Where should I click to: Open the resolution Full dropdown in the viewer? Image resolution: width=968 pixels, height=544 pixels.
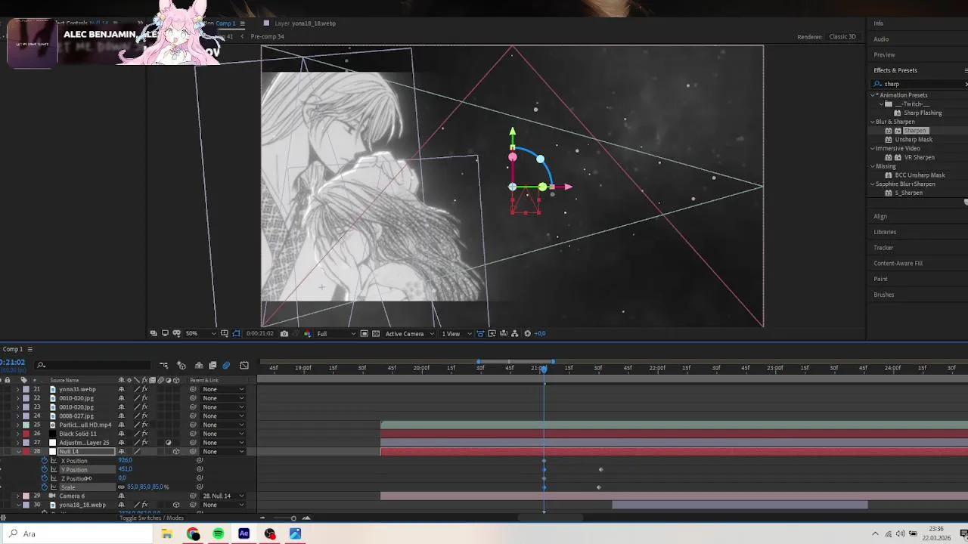click(x=336, y=333)
